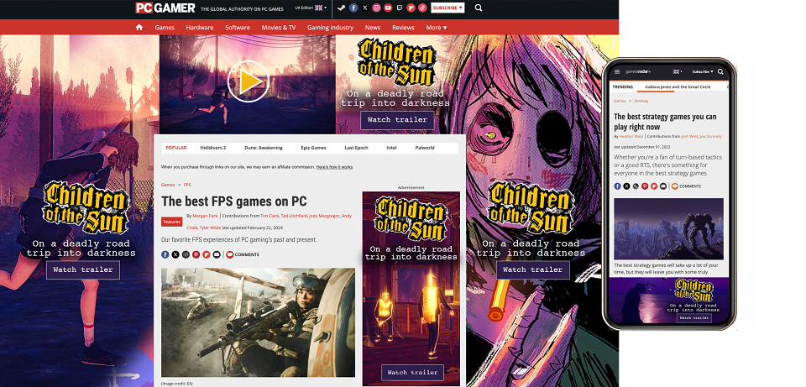Image resolution: width=806 pixels, height=387 pixels.
Task: Click Watch trailer in the top banner ad
Action: [397, 120]
